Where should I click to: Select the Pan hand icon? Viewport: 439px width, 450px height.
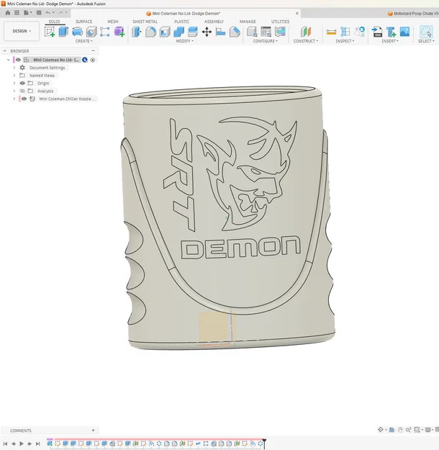coord(400,430)
